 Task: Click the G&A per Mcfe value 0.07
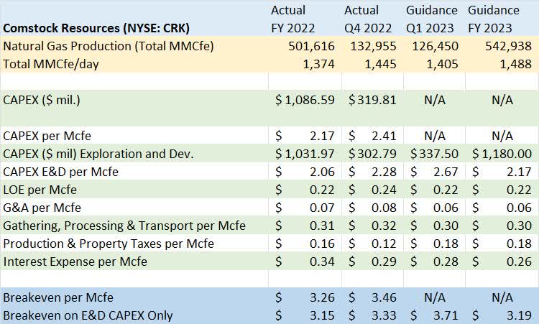tap(322, 208)
